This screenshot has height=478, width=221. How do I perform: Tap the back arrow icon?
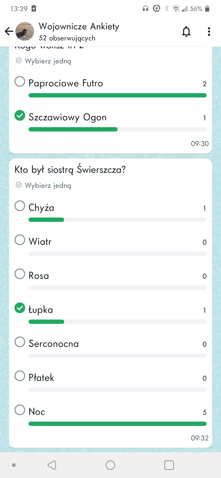tap(9, 31)
